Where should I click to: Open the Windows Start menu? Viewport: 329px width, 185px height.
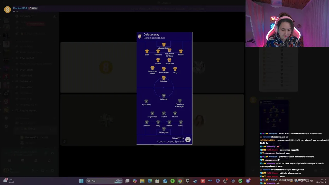click(x=81, y=181)
